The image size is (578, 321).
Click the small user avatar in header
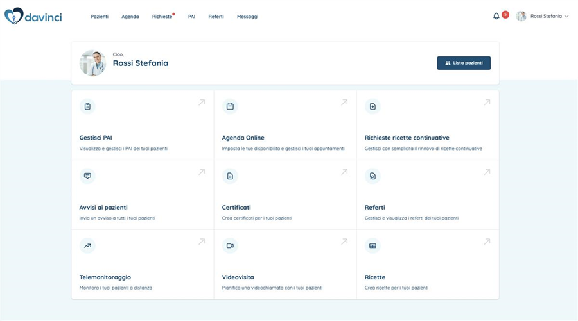click(x=521, y=16)
